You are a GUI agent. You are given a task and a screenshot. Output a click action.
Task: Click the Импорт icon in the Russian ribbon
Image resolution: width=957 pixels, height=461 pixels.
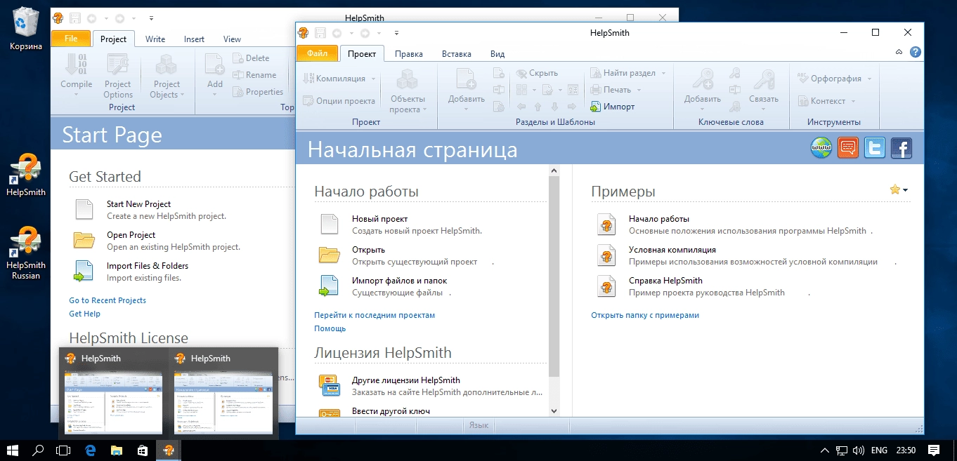pos(594,107)
